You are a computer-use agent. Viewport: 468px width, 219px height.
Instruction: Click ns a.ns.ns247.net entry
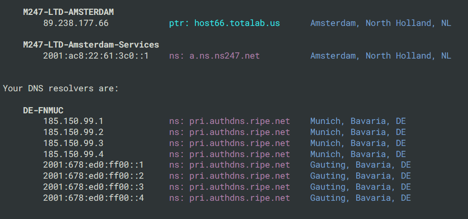click(x=214, y=56)
